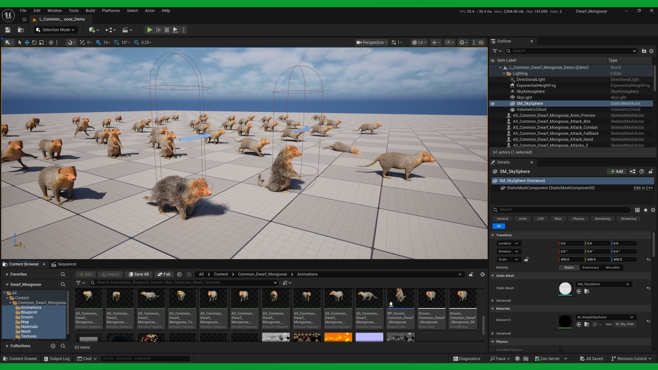Open the Build menu
The height and width of the screenshot is (370, 658).
90,10
